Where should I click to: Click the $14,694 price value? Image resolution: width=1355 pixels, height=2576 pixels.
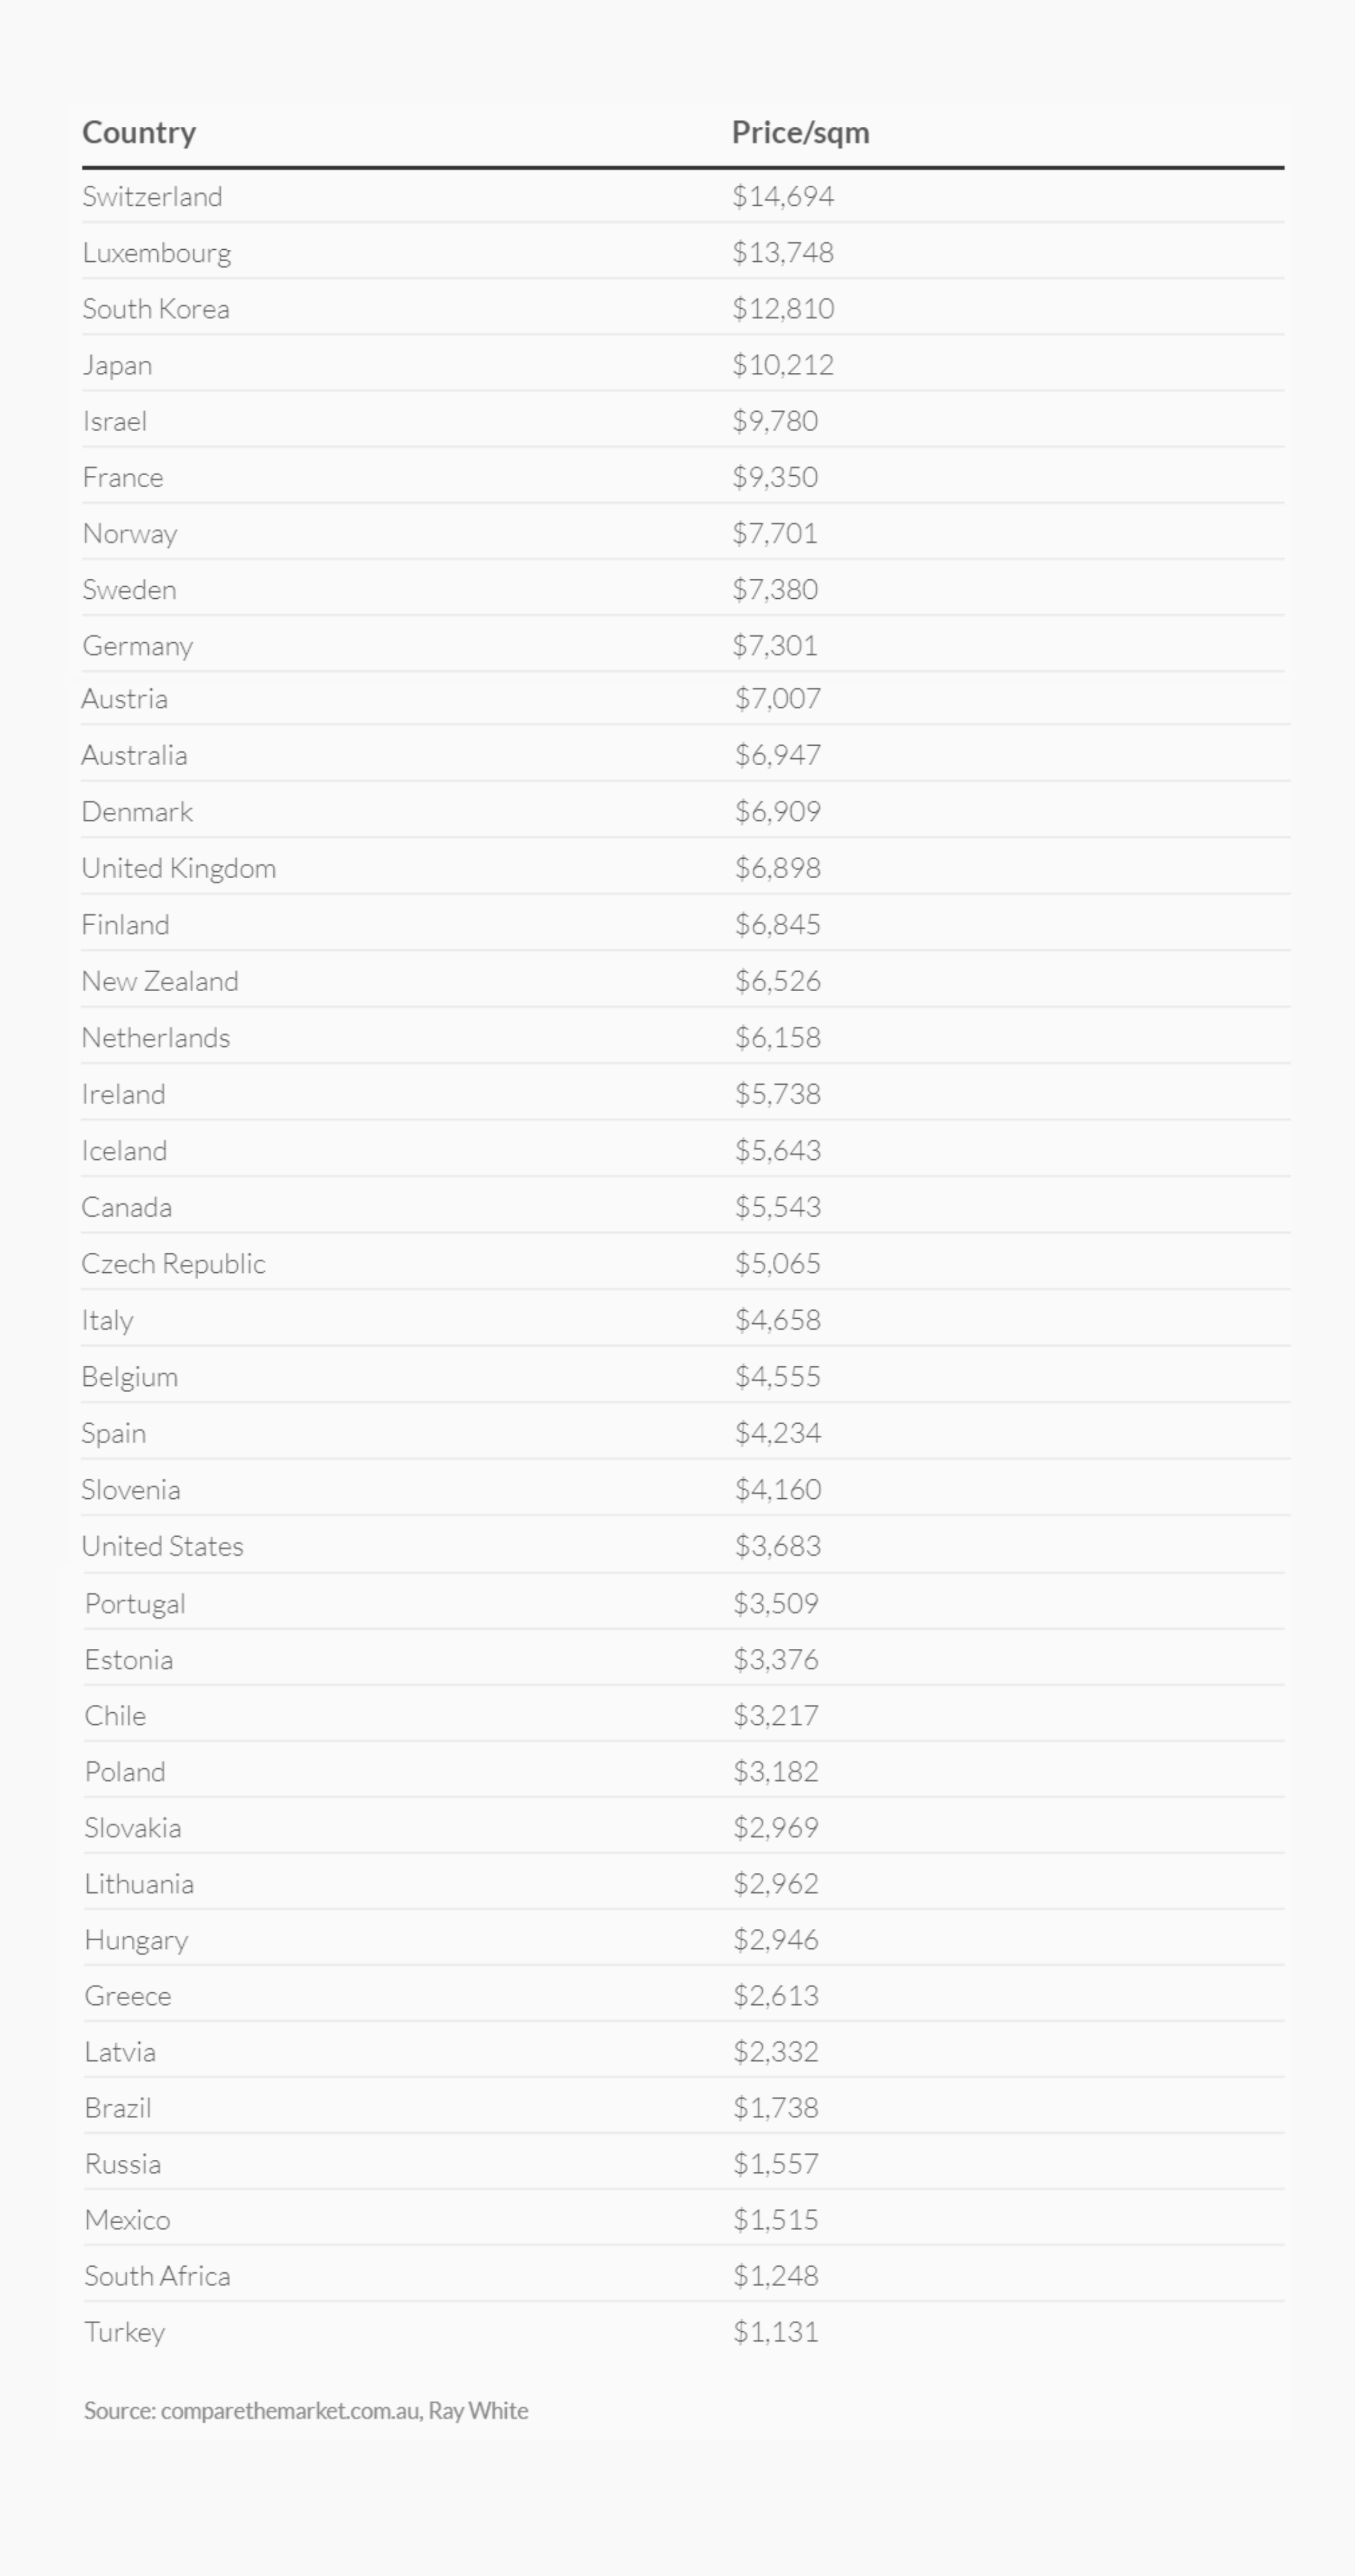pos(782,196)
